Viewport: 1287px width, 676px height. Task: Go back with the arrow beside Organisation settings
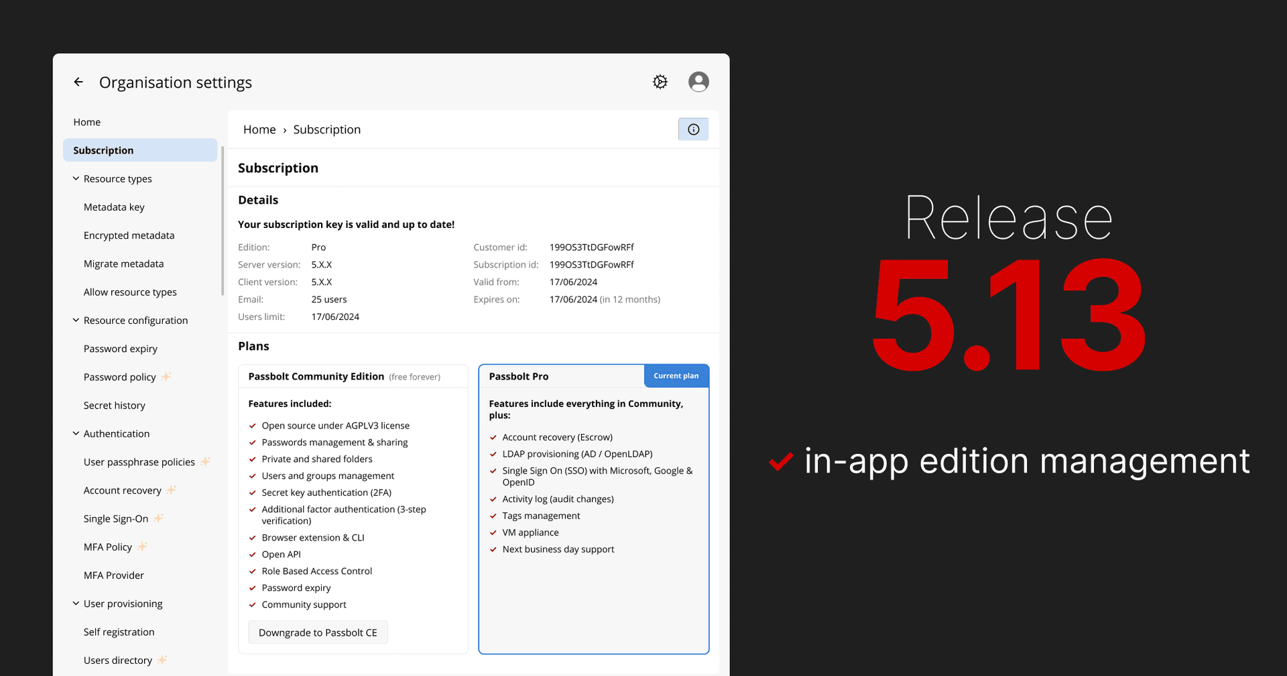78,82
